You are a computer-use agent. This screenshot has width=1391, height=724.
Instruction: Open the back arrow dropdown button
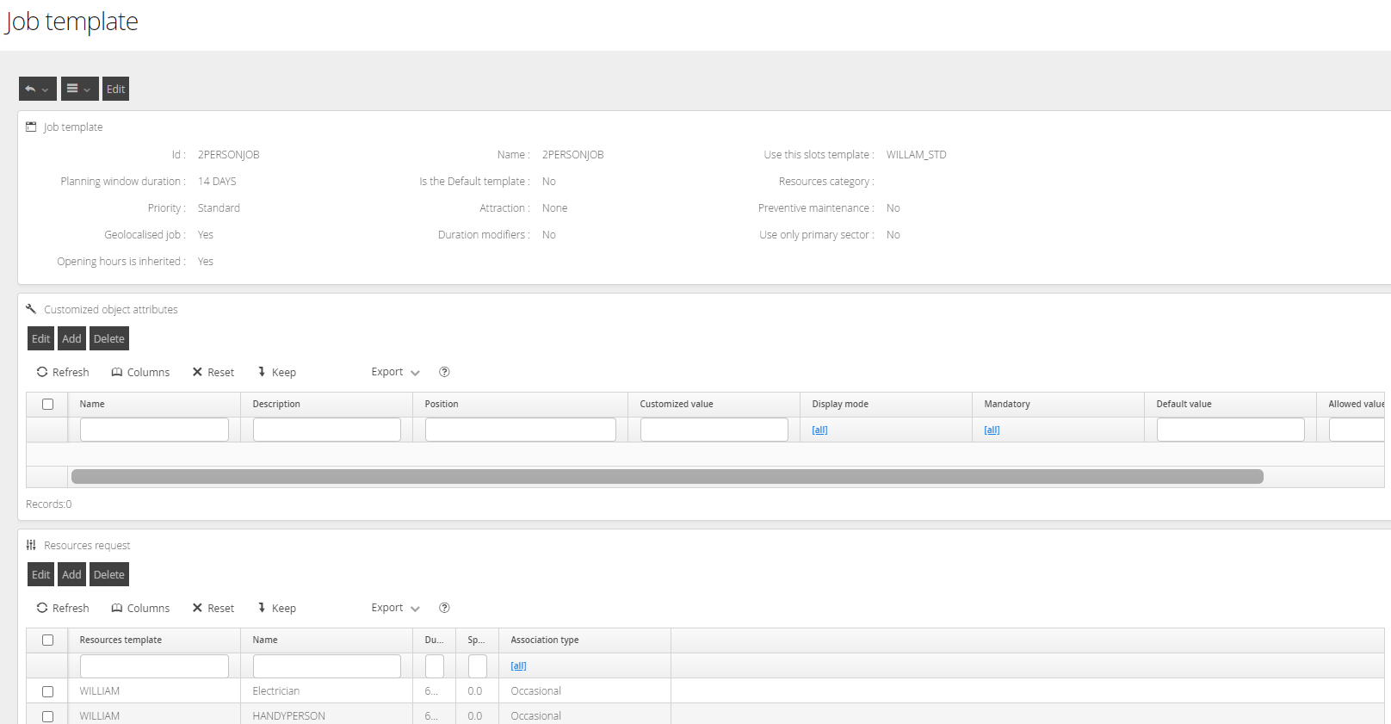(38, 89)
